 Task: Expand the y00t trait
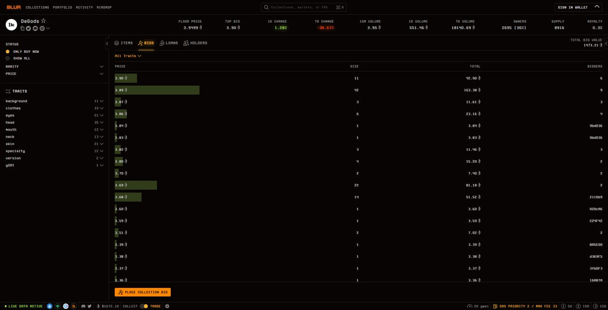tap(55, 165)
